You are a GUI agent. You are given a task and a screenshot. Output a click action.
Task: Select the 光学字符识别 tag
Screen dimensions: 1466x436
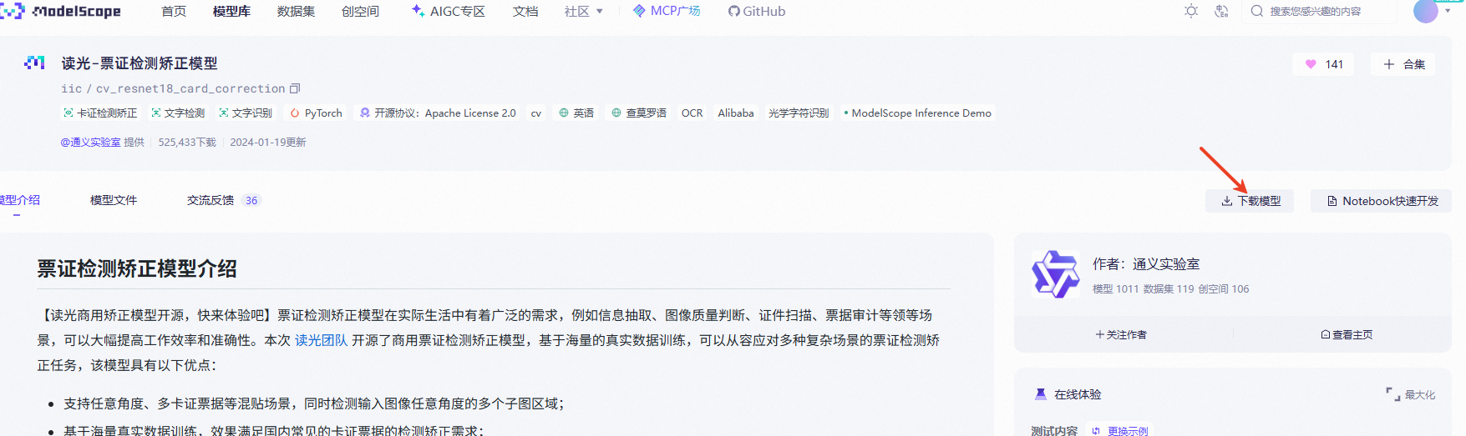pos(799,113)
